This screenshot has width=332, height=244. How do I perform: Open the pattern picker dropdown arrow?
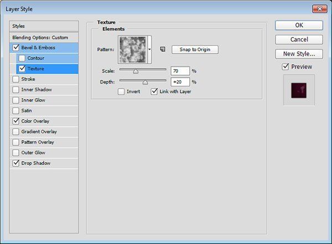pyautogui.click(x=149, y=50)
